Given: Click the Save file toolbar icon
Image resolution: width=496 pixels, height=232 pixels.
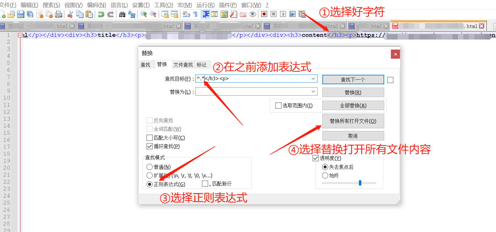Looking at the screenshot, I should coord(21,14).
